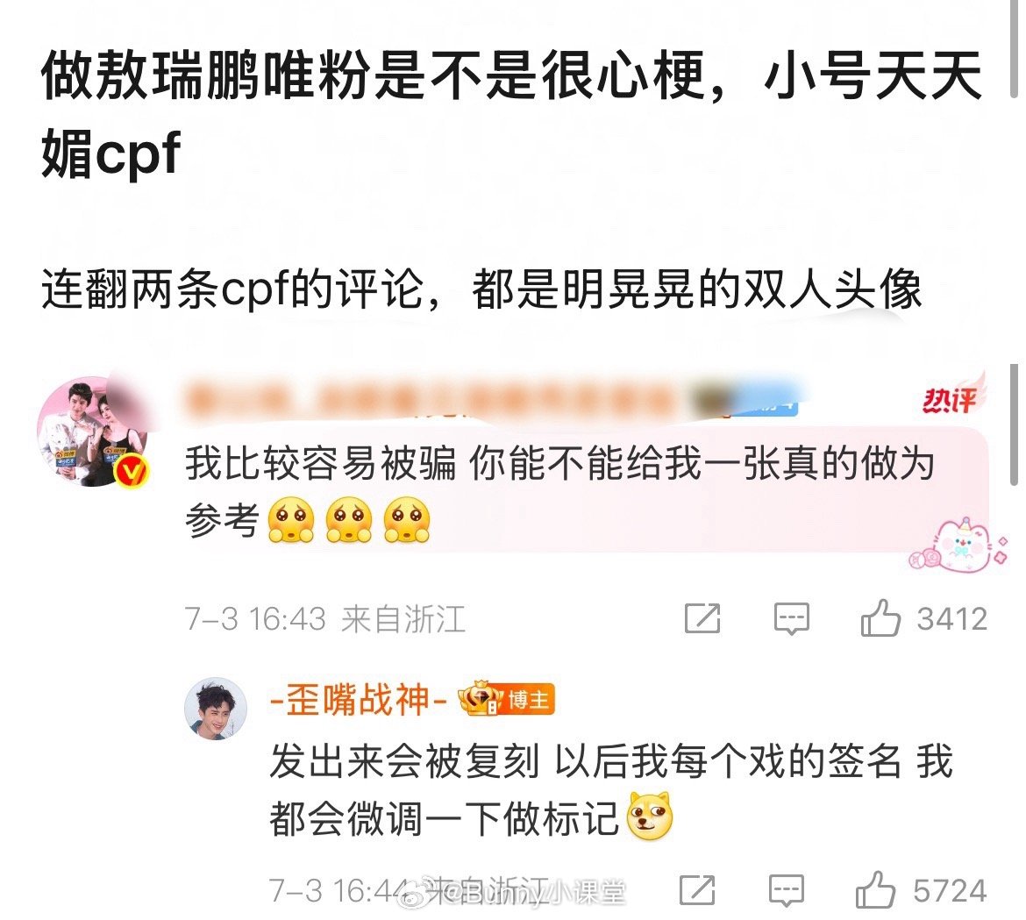Like the reply with 5724 likes
The width and height of the screenshot is (1026, 920).
(x=875, y=890)
